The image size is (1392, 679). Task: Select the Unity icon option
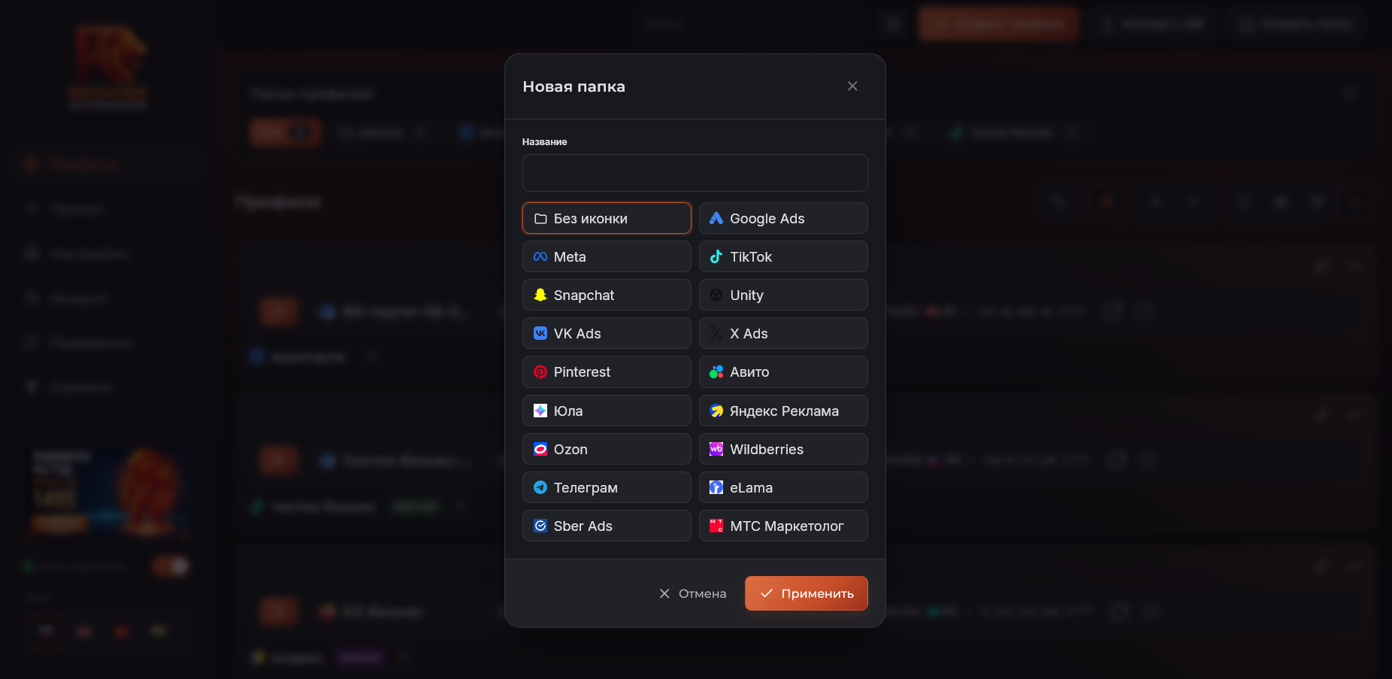coord(783,295)
